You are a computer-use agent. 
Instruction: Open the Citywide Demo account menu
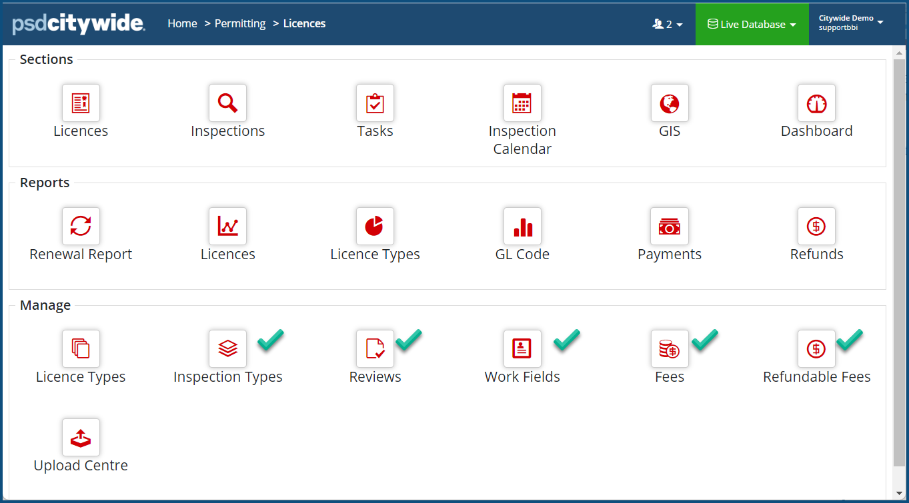click(851, 23)
